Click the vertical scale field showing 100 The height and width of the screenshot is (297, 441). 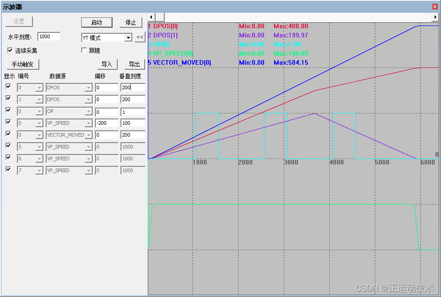(x=133, y=123)
